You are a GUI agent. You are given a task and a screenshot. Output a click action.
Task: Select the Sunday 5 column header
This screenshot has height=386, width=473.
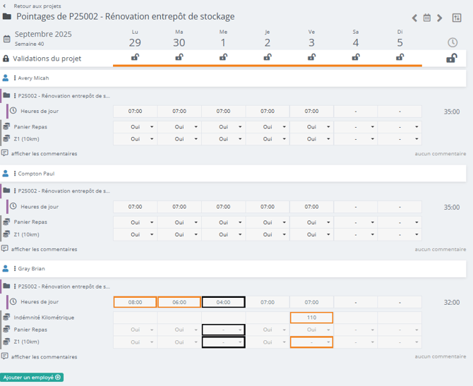[400, 38]
